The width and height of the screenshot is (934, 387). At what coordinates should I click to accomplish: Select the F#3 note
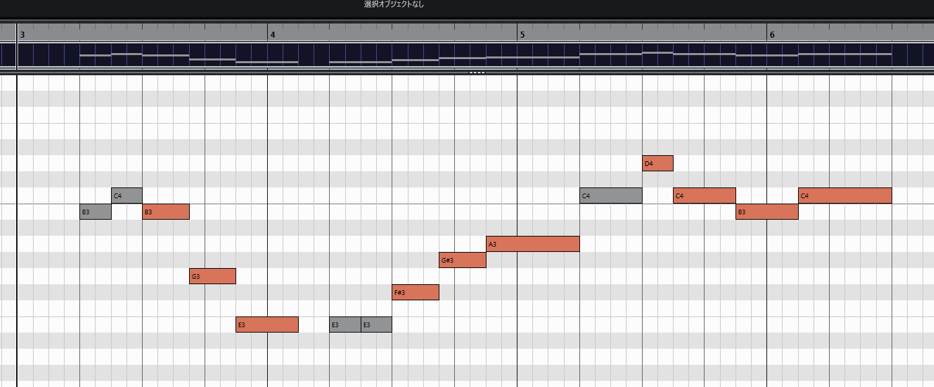click(415, 292)
